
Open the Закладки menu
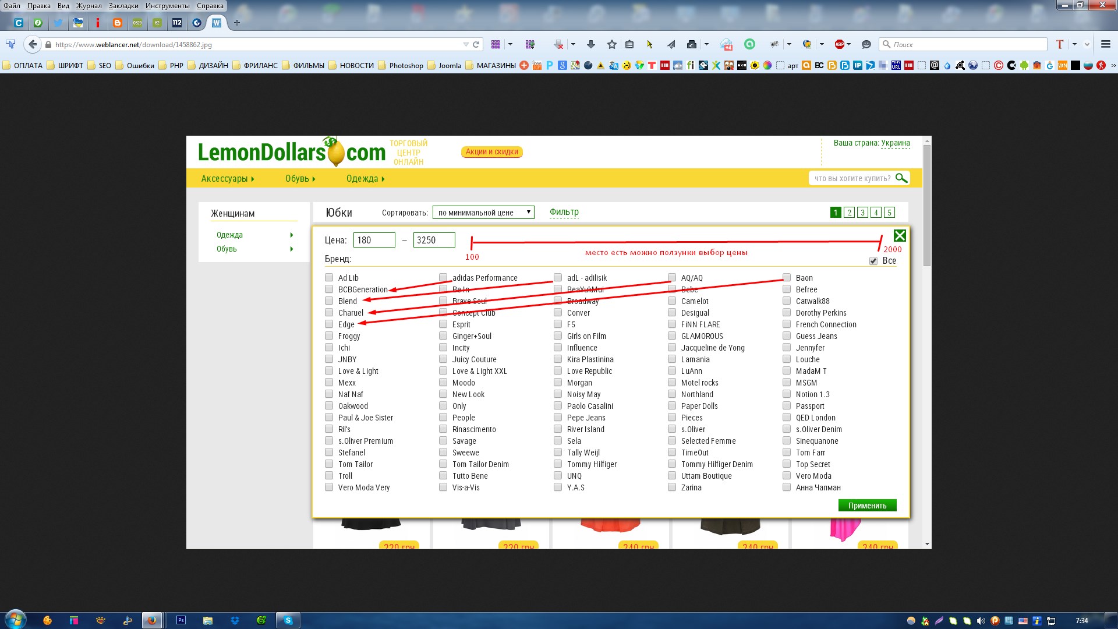[123, 6]
